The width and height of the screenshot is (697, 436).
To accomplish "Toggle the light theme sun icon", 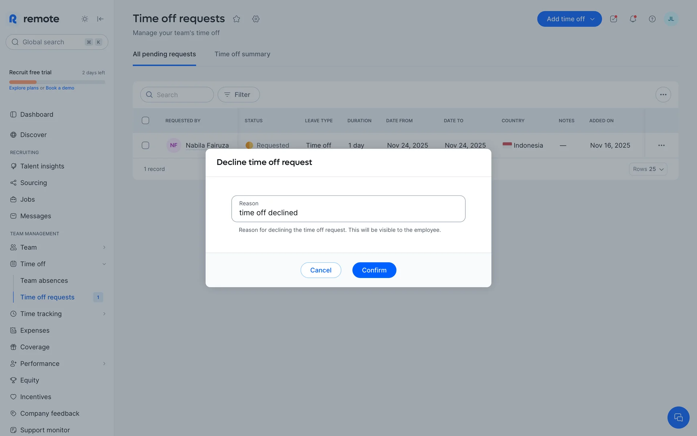I will click(85, 19).
